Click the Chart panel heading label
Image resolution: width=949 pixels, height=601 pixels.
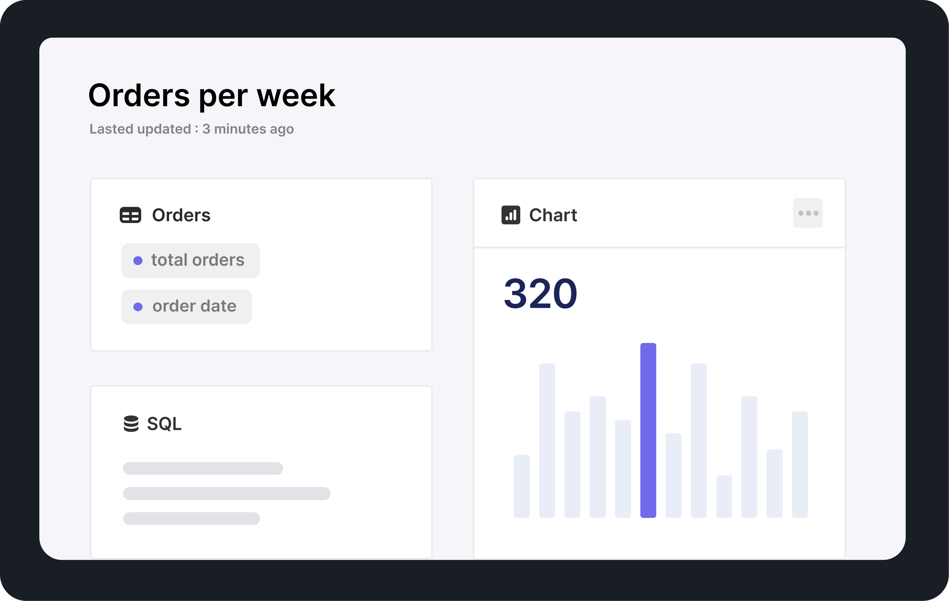(x=553, y=215)
